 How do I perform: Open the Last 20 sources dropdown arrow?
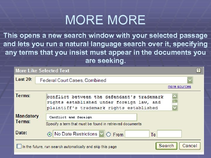[x=190, y=80]
